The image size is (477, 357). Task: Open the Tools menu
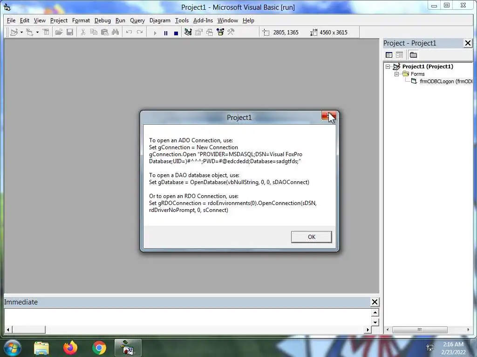[182, 20]
